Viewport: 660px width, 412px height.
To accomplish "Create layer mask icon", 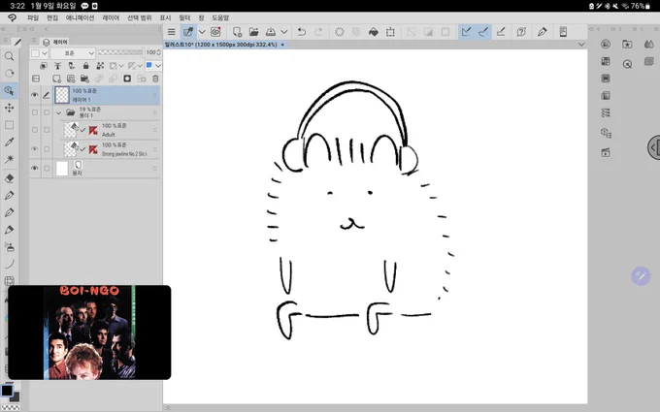I will coord(127,79).
